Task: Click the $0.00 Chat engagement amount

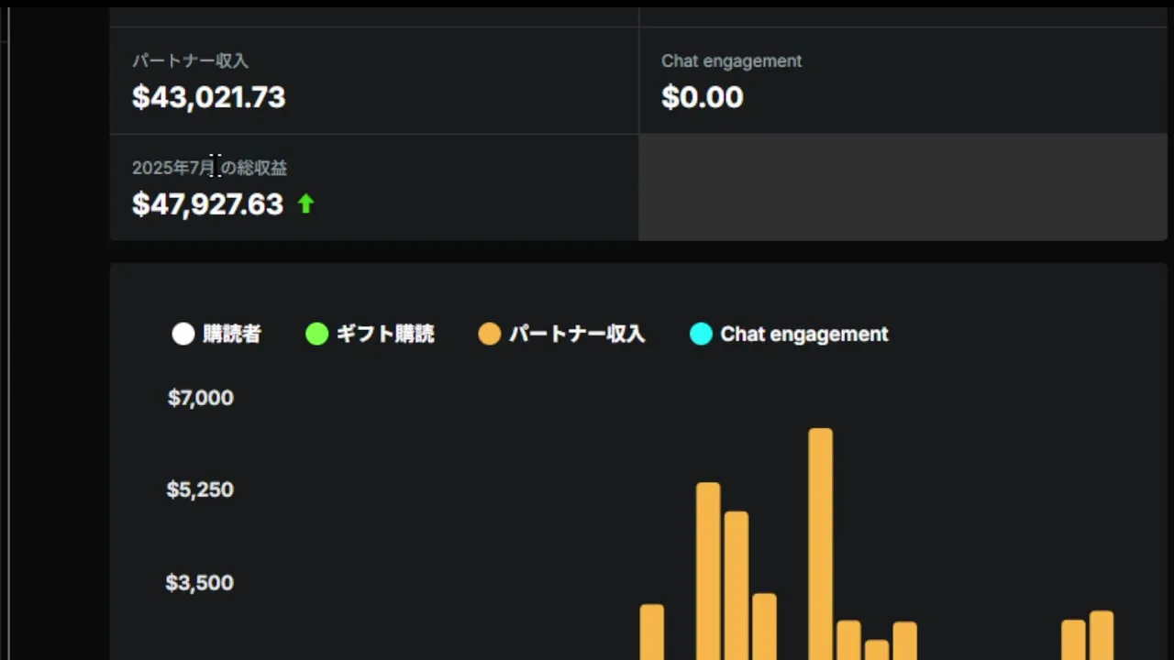Action: click(x=703, y=97)
